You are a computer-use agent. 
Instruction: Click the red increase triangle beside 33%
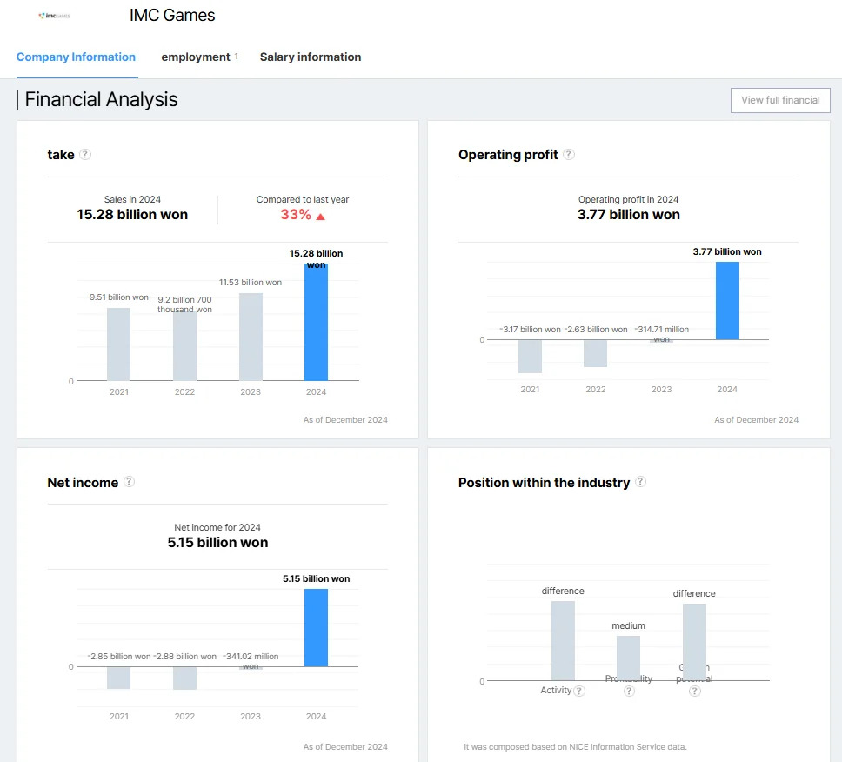click(x=321, y=217)
